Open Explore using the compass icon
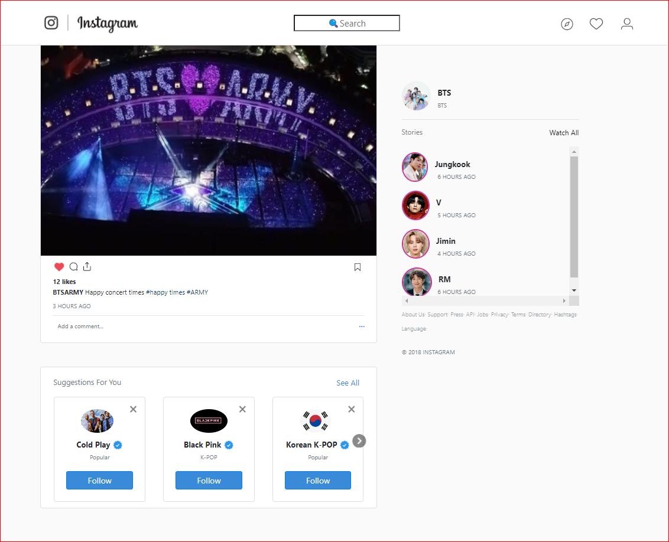This screenshot has height=542, width=669. 567,24
